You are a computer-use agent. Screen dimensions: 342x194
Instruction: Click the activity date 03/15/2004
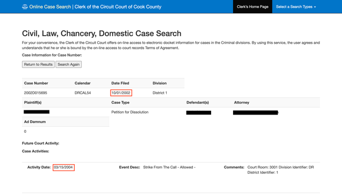coord(64,167)
